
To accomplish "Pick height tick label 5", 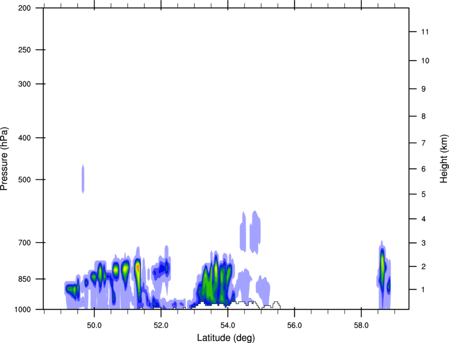I will (x=424, y=194).
